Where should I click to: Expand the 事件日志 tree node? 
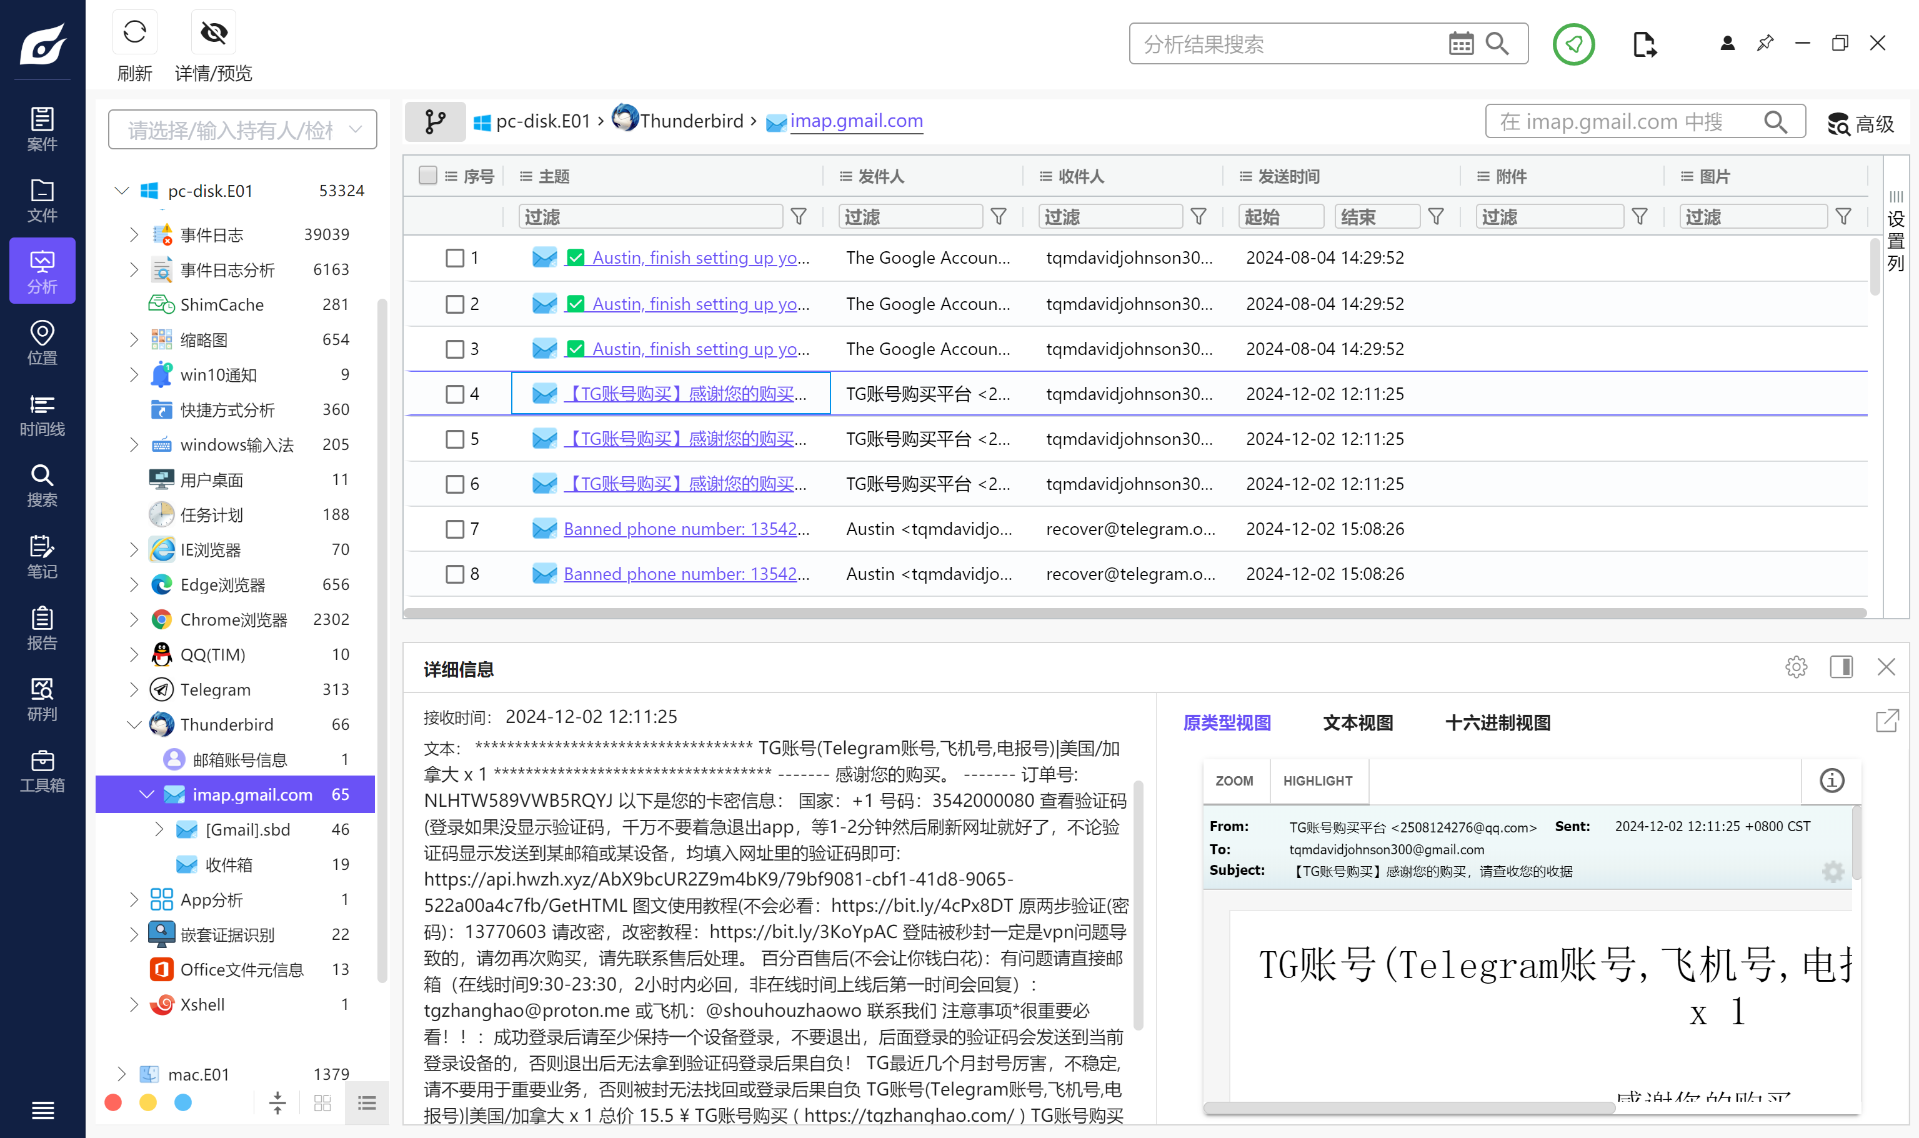pyautogui.click(x=134, y=234)
